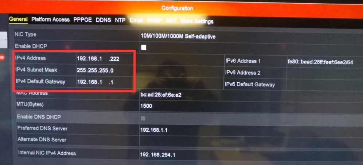Open the General tab
This screenshot has height=165, width=363.
point(18,19)
